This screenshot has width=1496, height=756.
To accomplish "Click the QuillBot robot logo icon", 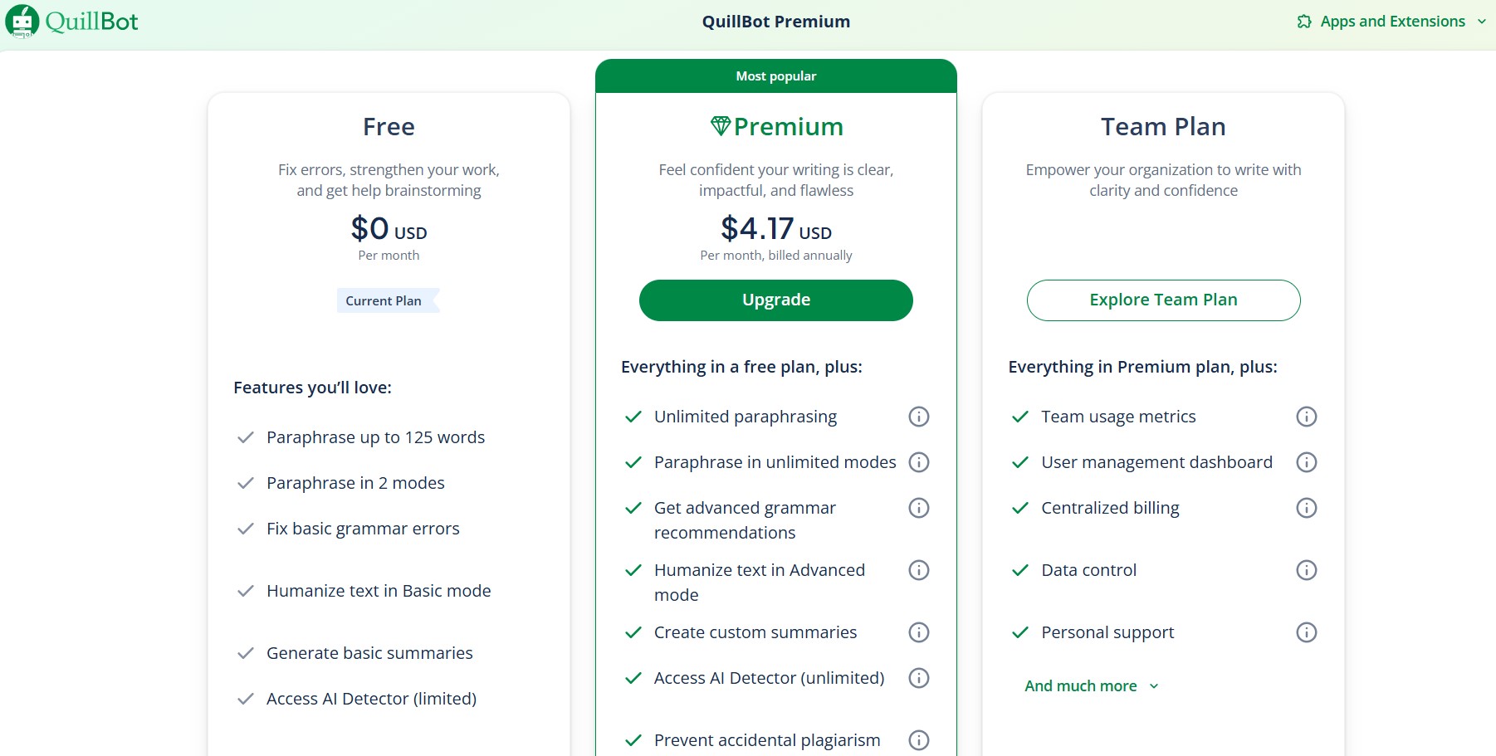I will [21, 21].
